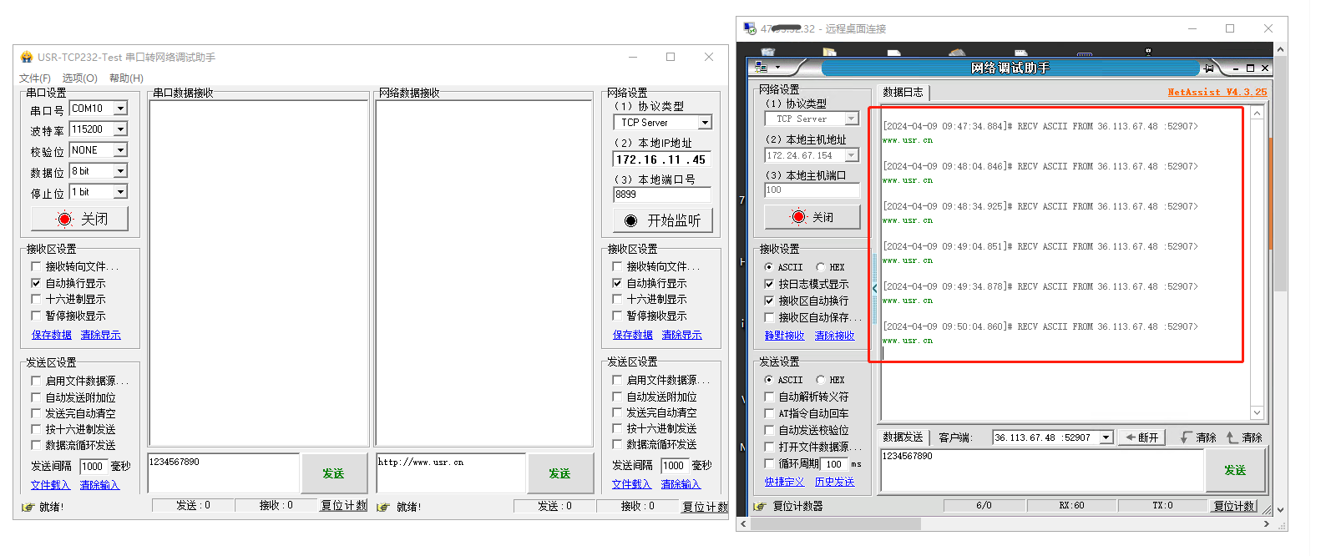Click the NetAssist log vertical scrollbar down arrow
This screenshot has height=556, width=1326.
[1257, 412]
